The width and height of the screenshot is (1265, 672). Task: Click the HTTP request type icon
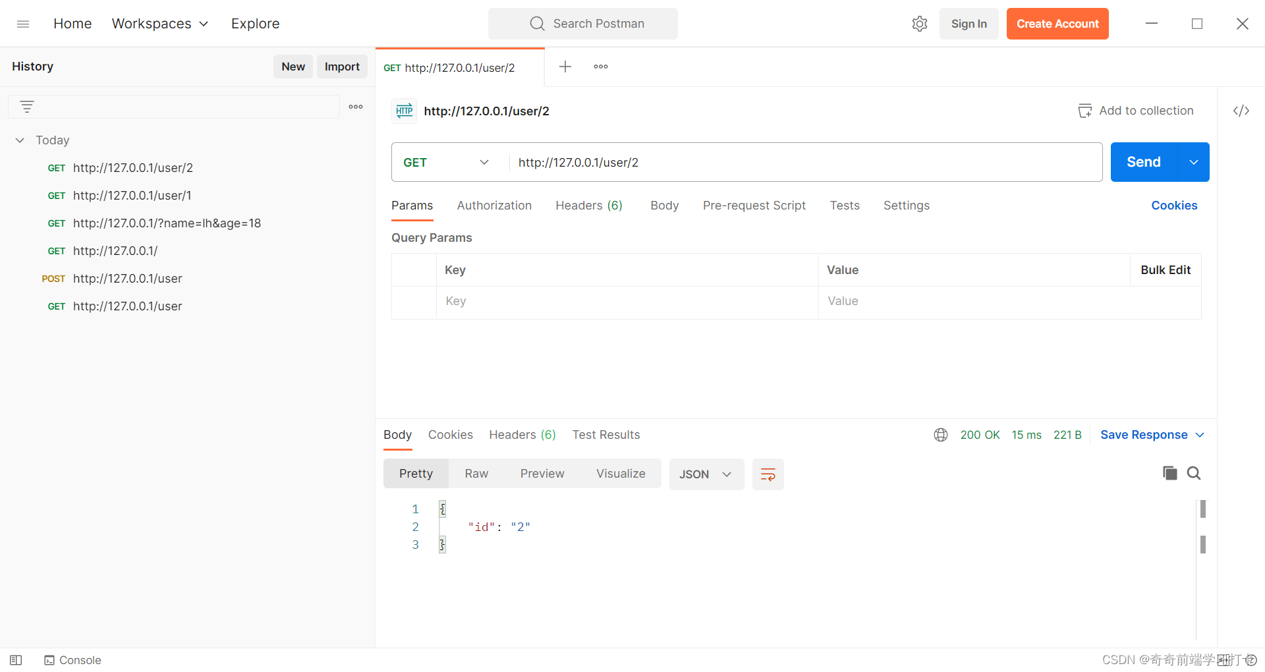tap(404, 111)
